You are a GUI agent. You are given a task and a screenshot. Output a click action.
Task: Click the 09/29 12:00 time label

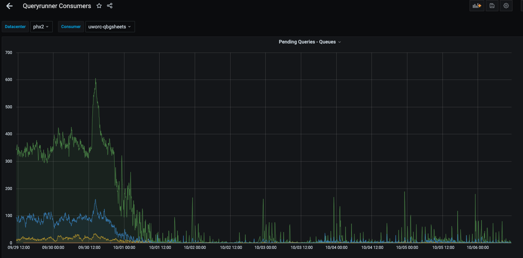click(19, 247)
